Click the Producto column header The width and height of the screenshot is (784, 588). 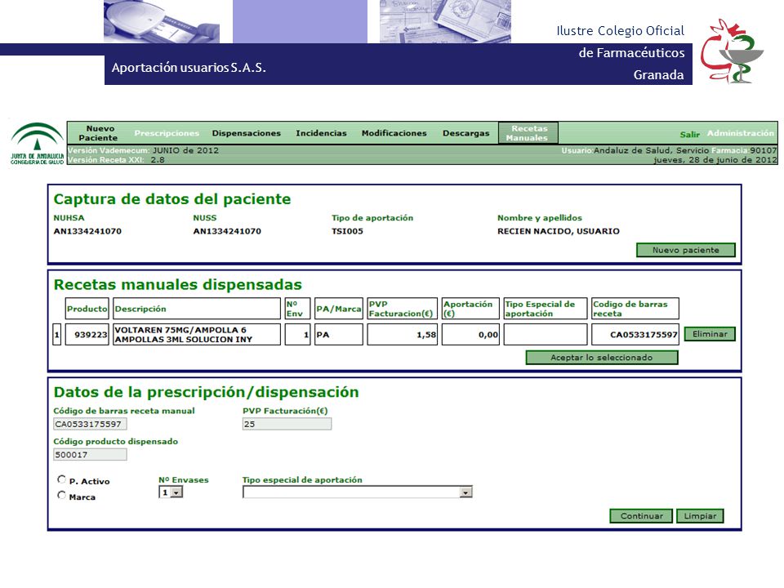87,309
